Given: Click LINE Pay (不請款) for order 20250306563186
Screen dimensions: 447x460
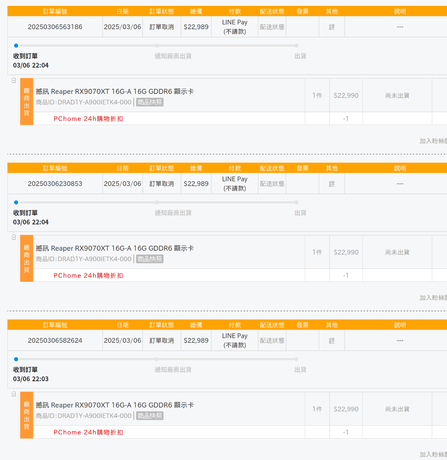Looking at the screenshot, I should [235, 27].
